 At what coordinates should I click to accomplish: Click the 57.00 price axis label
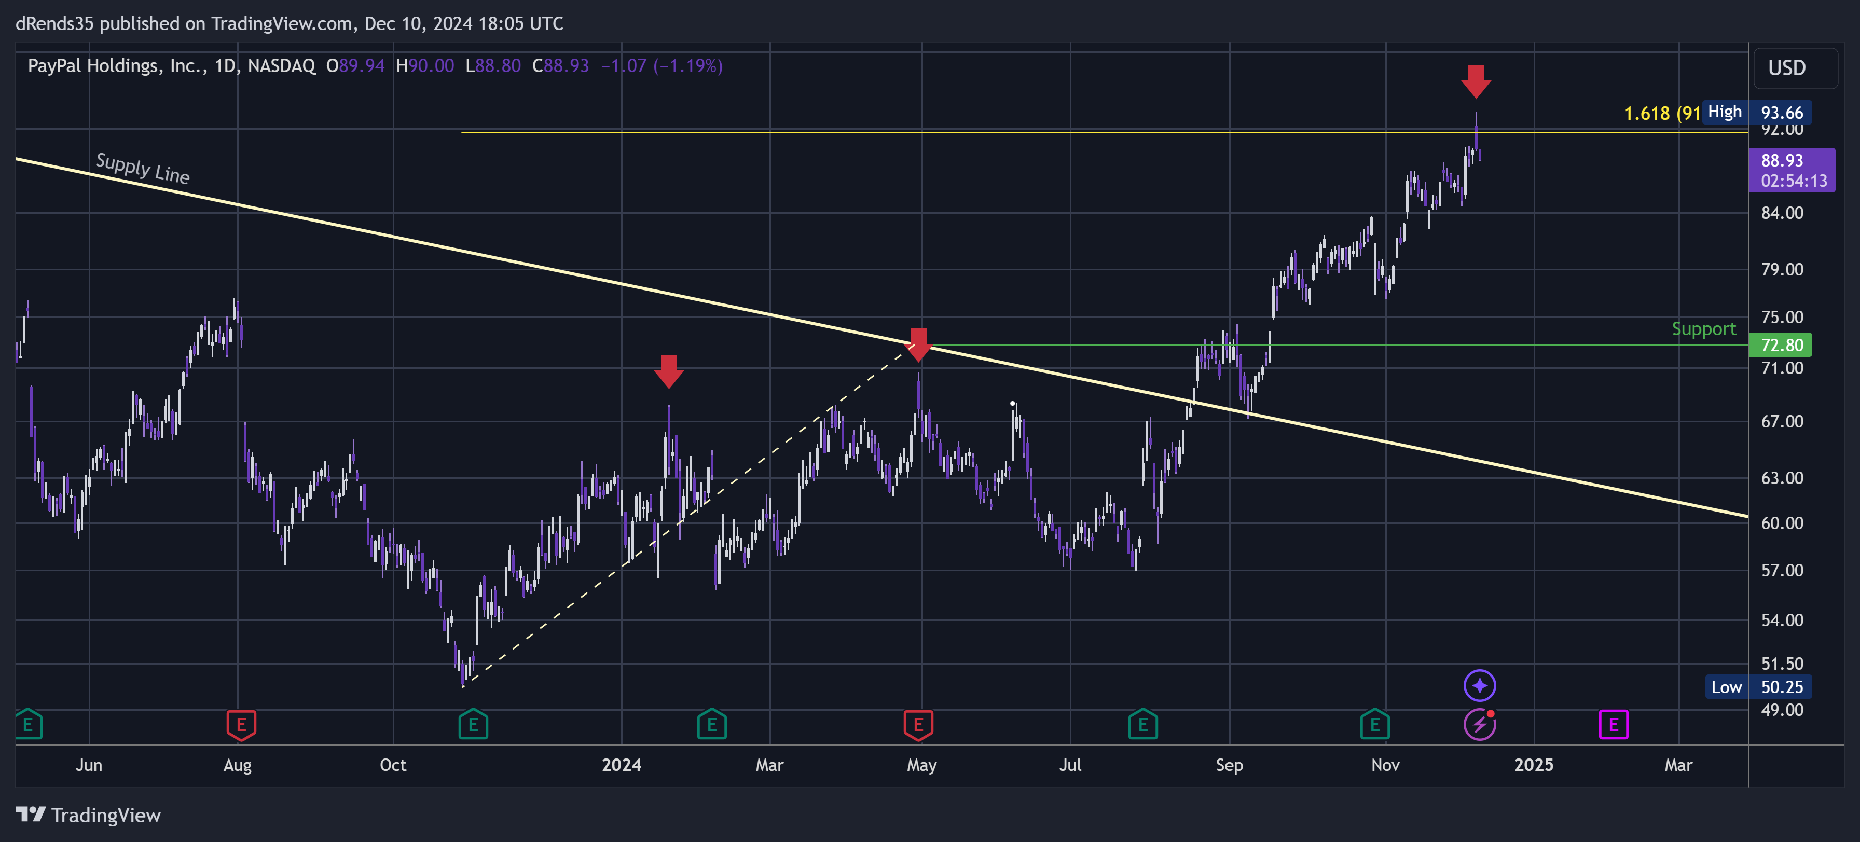1781,571
